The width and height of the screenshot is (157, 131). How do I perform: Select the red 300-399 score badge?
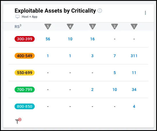(x=25, y=39)
